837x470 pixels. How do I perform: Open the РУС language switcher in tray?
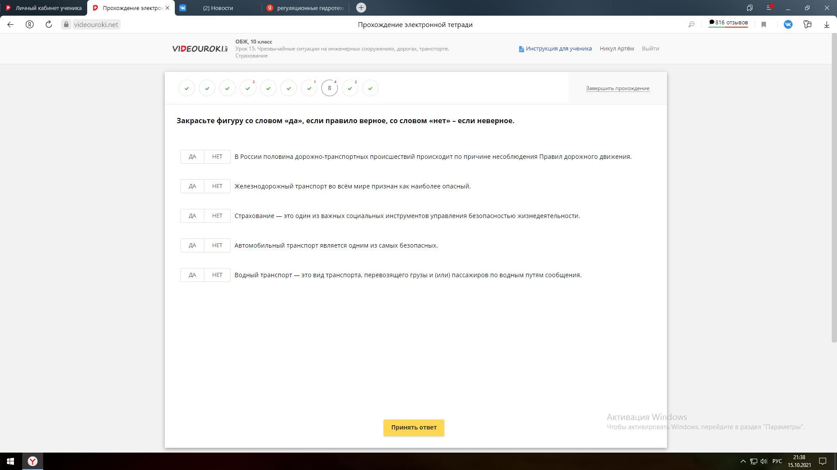(777, 461)
